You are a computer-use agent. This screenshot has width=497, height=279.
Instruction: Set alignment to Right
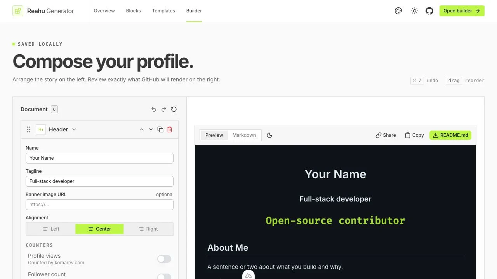click(148, 229)
